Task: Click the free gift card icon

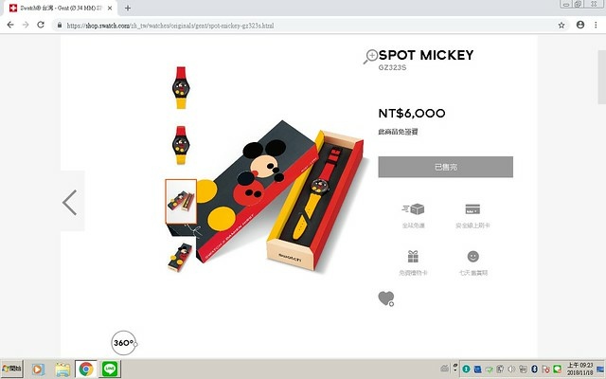Action: (x=413, y=257)
